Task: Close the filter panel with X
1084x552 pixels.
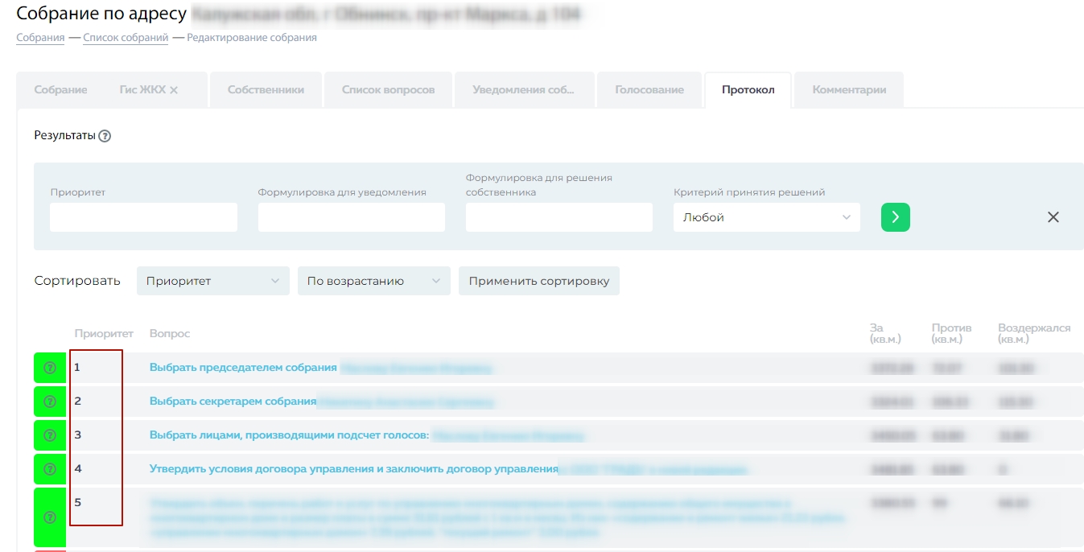Action: pyautogui.click(x=1053, y=217)
